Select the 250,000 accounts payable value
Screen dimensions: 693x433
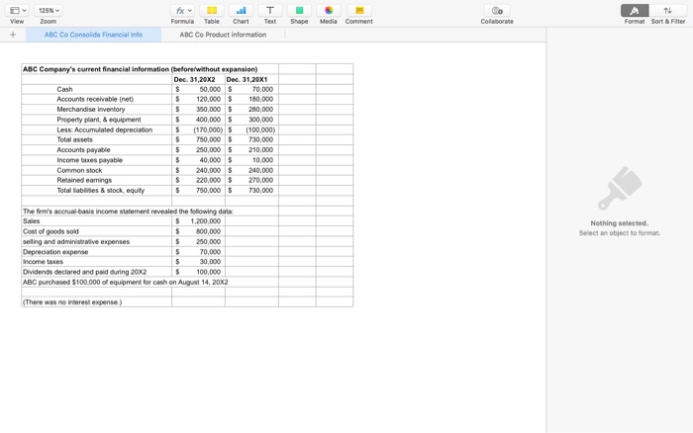coord(198,149)
